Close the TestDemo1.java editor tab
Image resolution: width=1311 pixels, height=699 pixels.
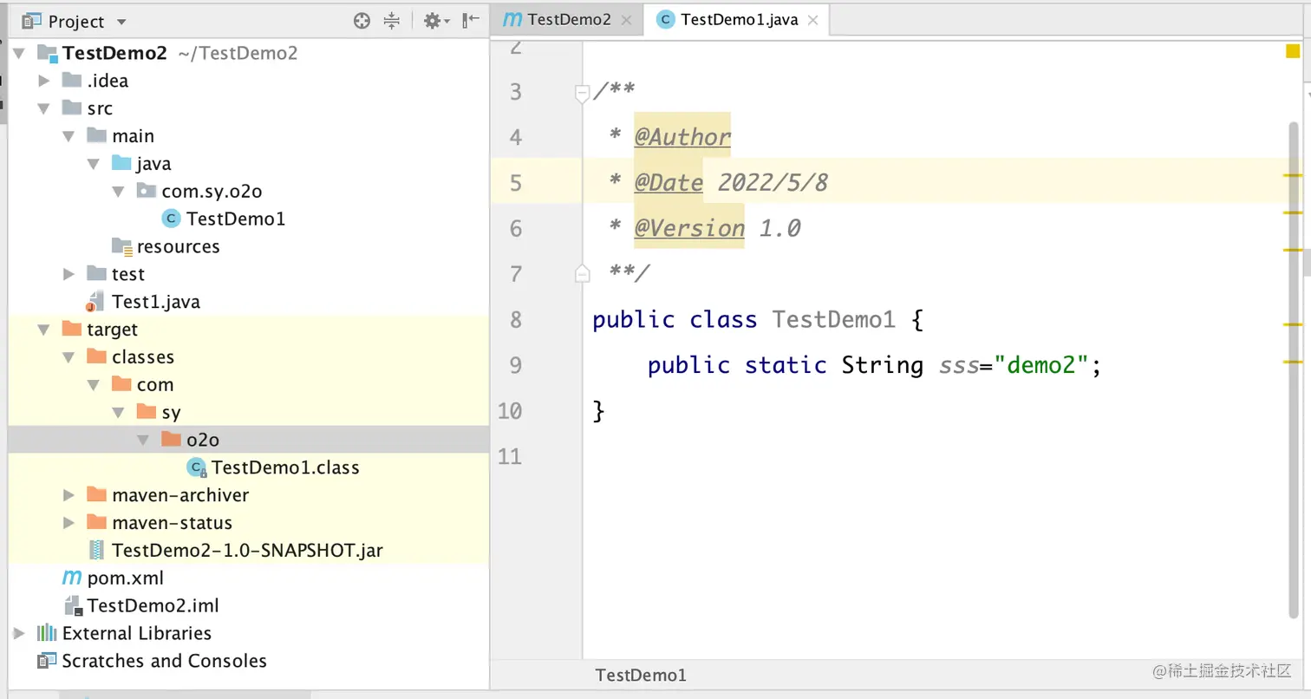pyautogui.click(x=812, y=20)
